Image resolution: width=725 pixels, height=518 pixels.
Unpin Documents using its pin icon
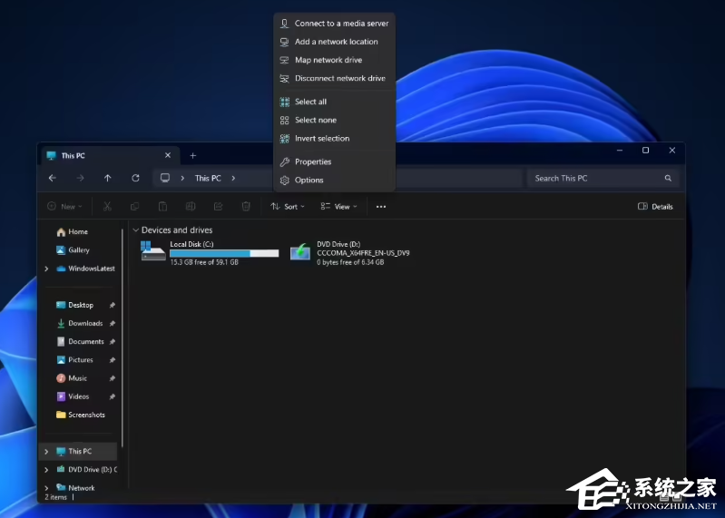click(112, 341)
